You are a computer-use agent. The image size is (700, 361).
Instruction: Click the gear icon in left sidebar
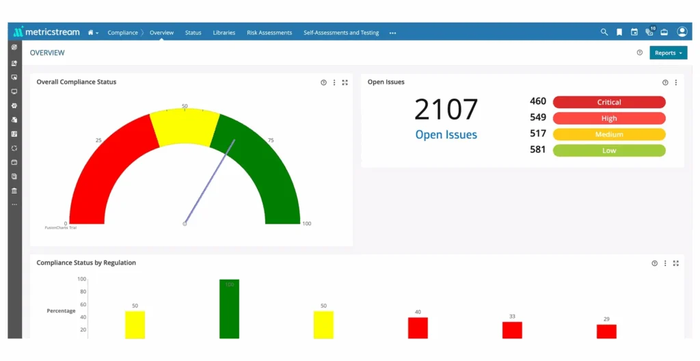14,105
